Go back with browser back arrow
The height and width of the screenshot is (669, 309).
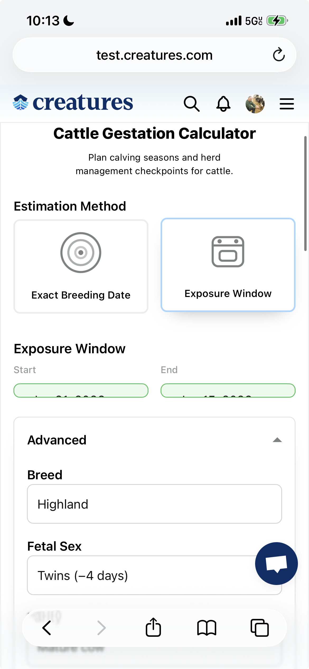pyautogui.click(x=47, y=628)
